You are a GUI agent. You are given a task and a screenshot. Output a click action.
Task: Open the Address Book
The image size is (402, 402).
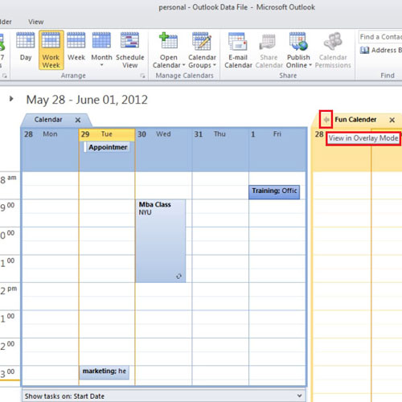381,50
